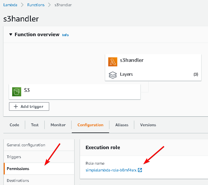Click the s3handler page heading

click(21, 19)
